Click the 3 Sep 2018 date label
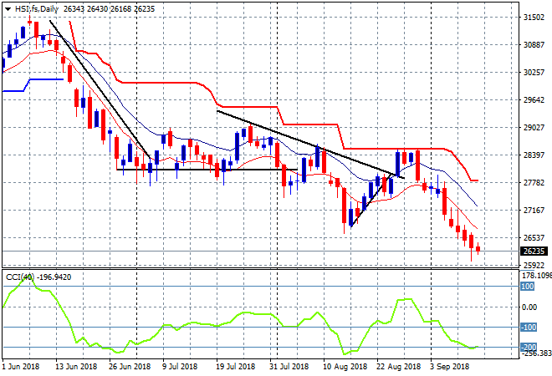This screenshot has width=552, height=376. click(449, 367)
